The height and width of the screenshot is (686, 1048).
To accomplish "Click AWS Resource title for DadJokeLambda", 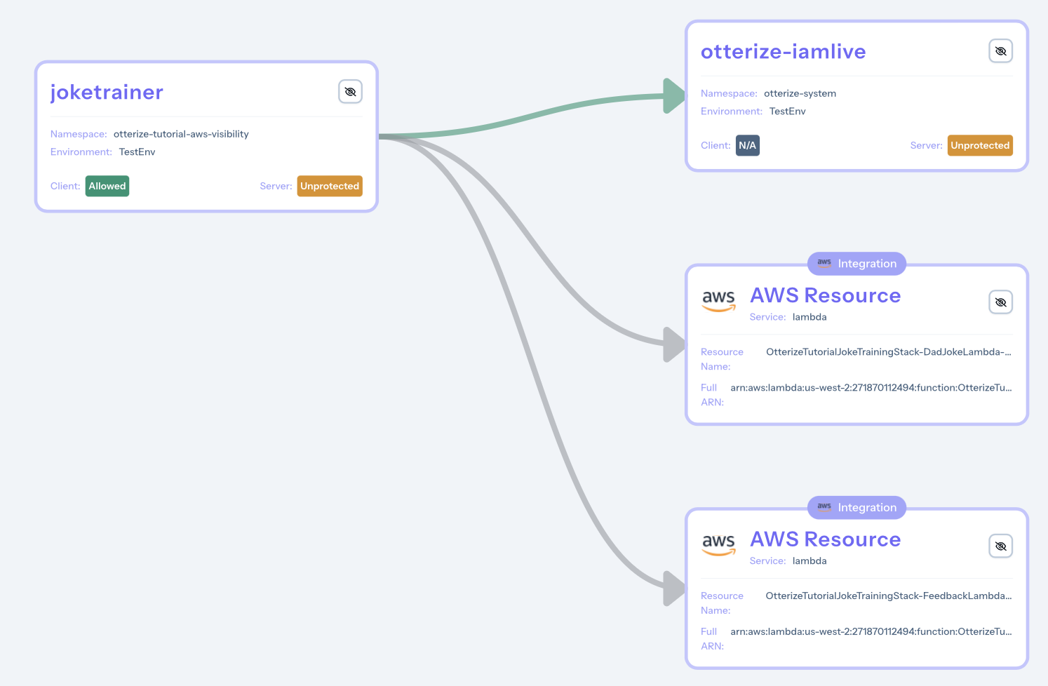I will coord(825,295).
